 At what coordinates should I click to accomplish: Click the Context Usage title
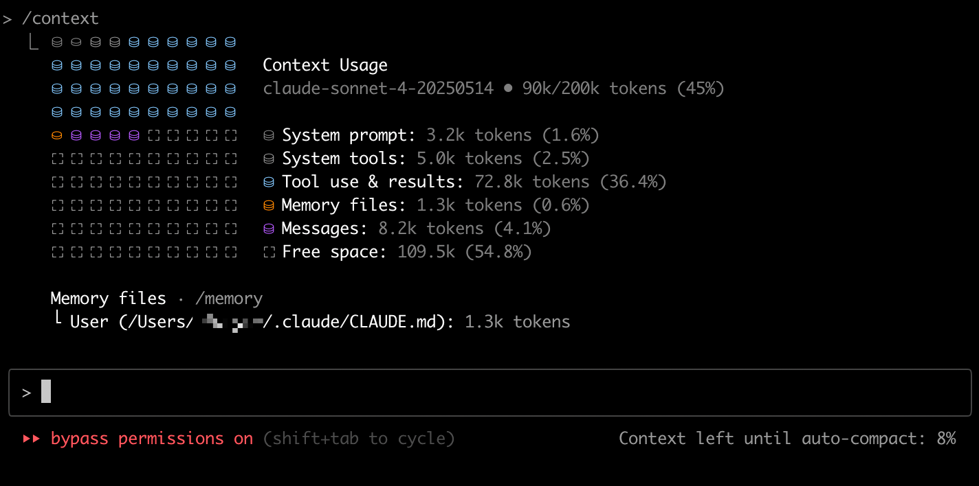(325, 65)
